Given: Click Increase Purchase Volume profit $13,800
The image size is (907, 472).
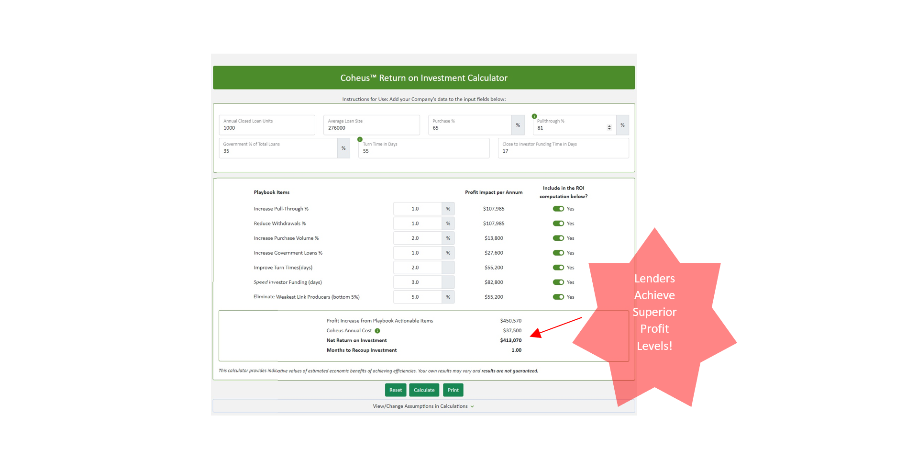Looking at the screenshot, I should pos(494,238).
